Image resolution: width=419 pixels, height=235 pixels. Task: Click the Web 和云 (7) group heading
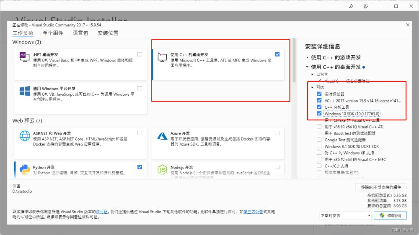(27, 121)
